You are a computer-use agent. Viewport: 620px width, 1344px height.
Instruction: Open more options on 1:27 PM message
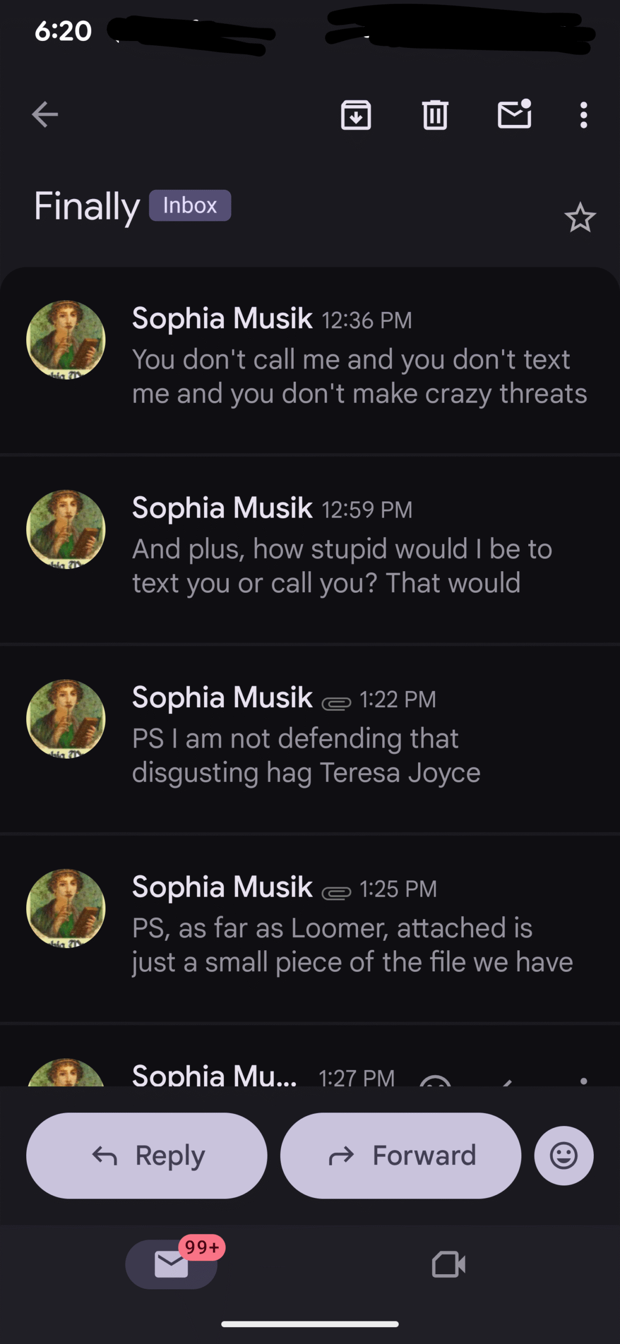[583, 1079]
